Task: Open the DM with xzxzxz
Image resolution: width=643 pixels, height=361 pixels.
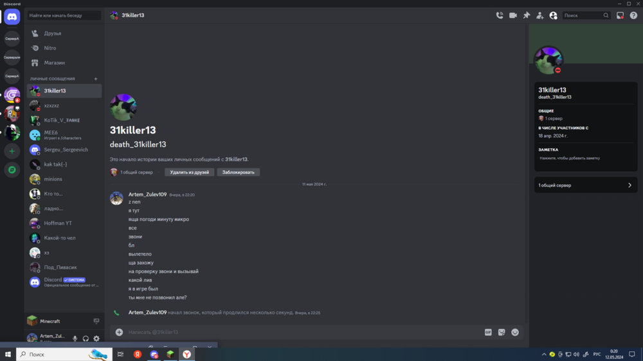Action: coord(64,105)
